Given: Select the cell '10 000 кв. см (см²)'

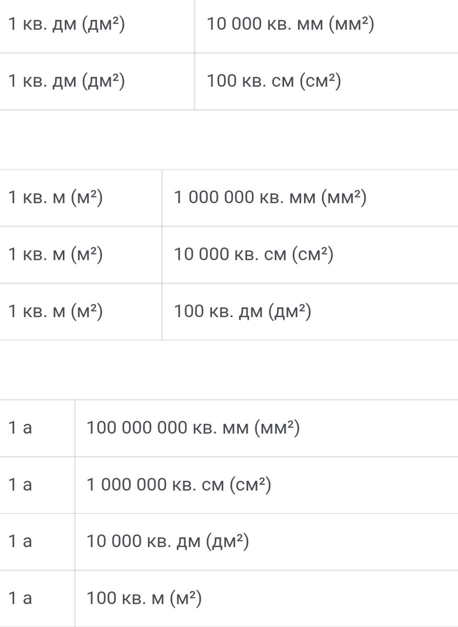Looking at the screenshot, I should tap(310, 255).
